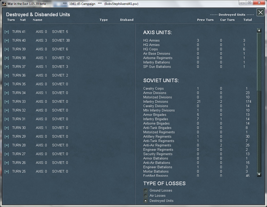Expand the TURN 32 entry
Image resolution: width=267 pixels, height=207 pixels.
[x=7, y=110]
